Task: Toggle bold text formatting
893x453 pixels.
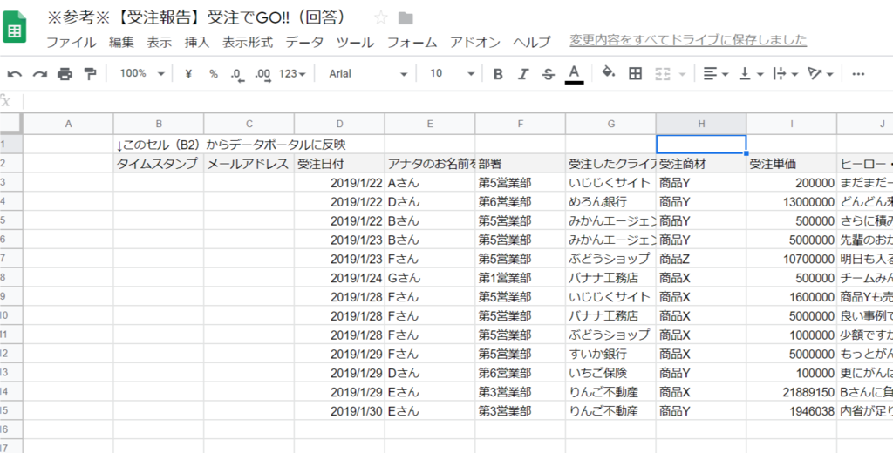Action: coord(498,74)
